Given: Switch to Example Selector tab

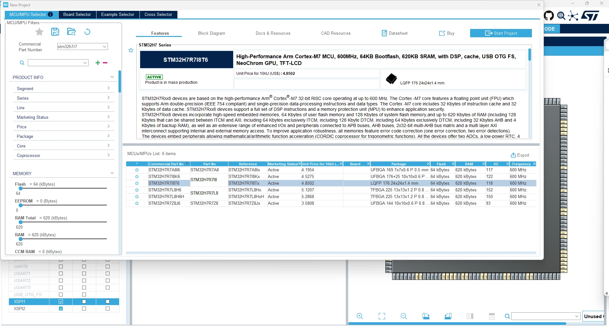Looking at the screenshot, I should pos(118,15).
